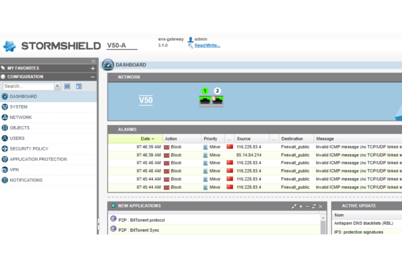Collapse the Configuration section
402x268 pixels.
pyautogui.click(x=93, y=77)
